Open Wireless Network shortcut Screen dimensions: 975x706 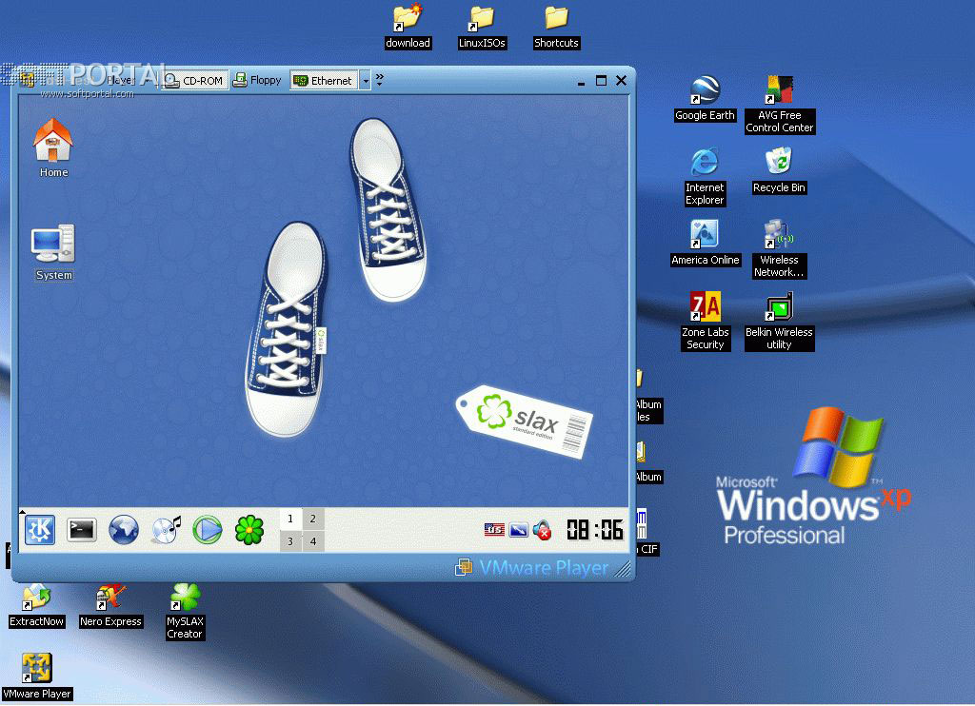779,248
